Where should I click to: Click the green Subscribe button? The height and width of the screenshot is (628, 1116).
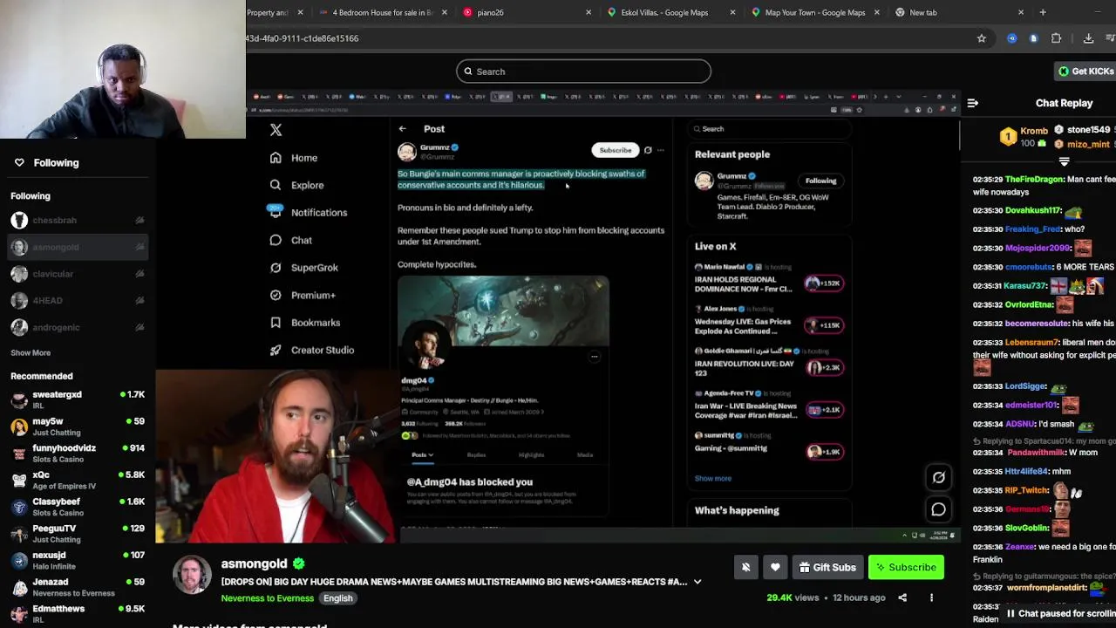(x=906, y=567)
